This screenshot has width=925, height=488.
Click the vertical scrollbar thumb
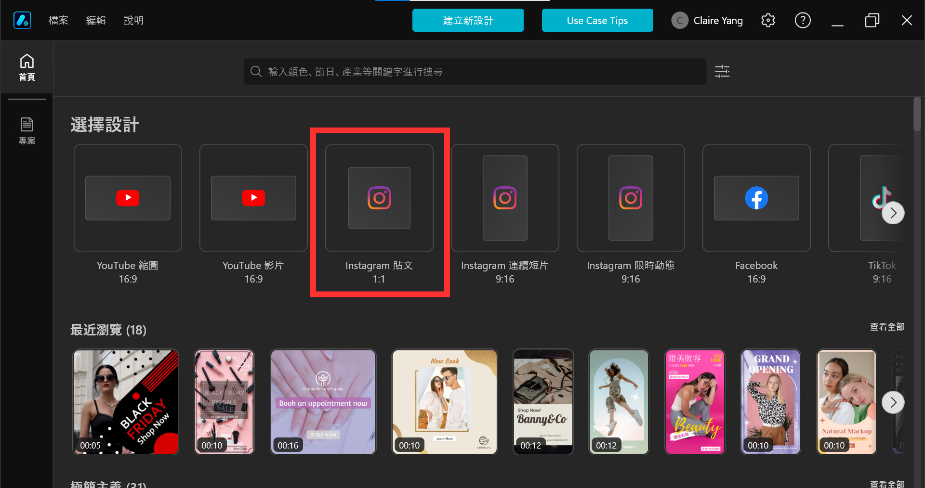(917, 114)
